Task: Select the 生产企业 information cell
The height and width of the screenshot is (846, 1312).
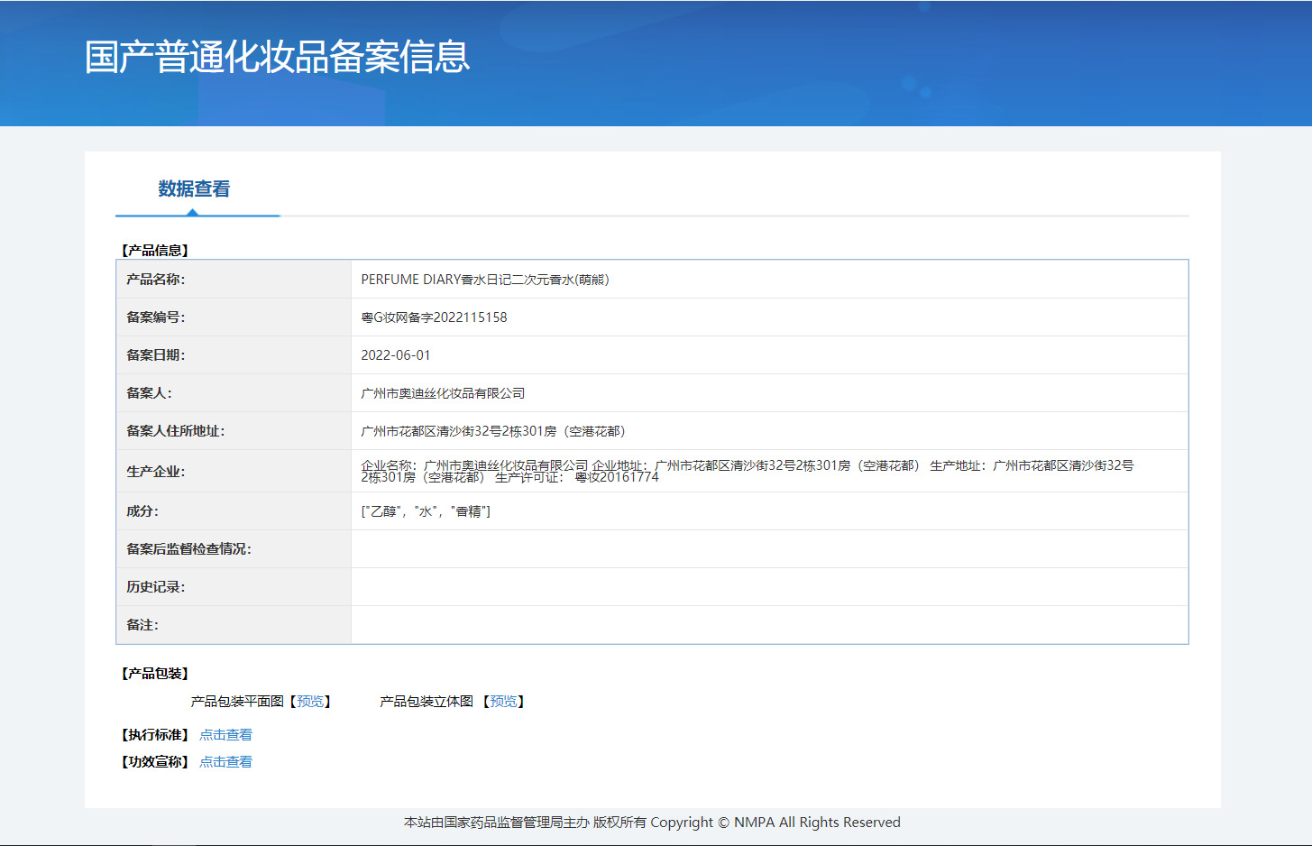Action: coord(748,471)
